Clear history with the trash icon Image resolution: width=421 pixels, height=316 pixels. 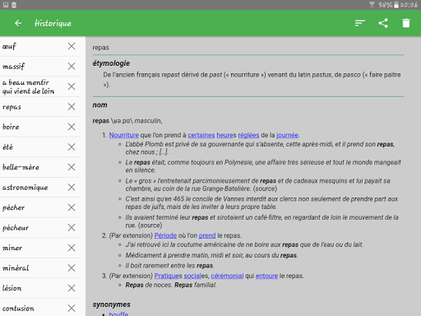click(x=406, y=23)
